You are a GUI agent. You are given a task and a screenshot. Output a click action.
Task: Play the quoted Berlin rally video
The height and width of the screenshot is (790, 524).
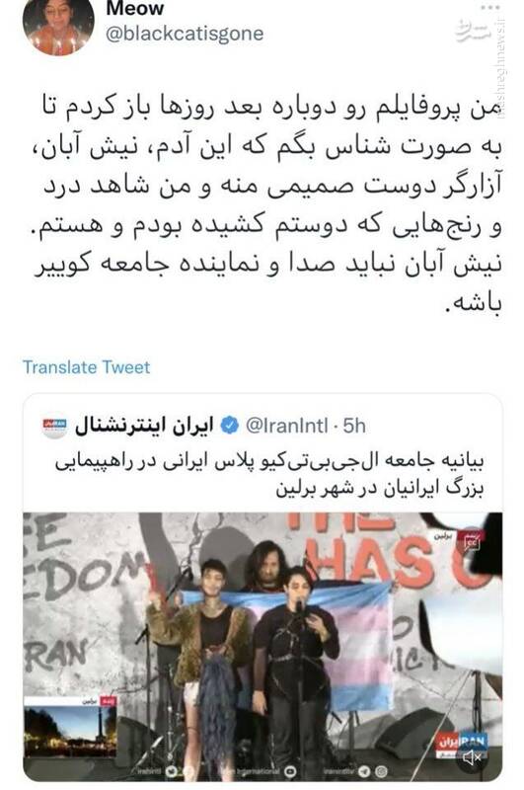pyautogui.click(x=262, y=647)
